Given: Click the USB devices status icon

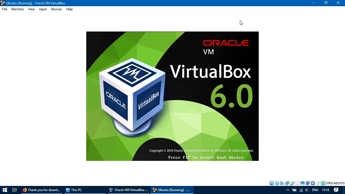Looking at the screenshot, I should (x=292, y=183).
